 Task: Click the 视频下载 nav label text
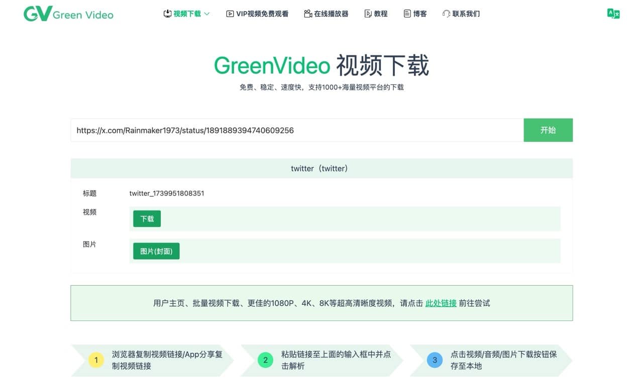tap(187, 14)
